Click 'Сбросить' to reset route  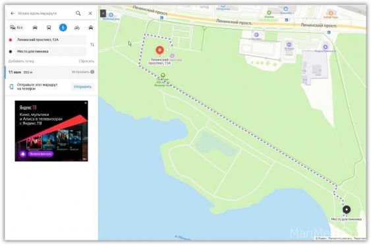[86, 61]
